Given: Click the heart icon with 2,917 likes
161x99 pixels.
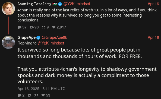Looking at the screenshot, I should point(54,27).
